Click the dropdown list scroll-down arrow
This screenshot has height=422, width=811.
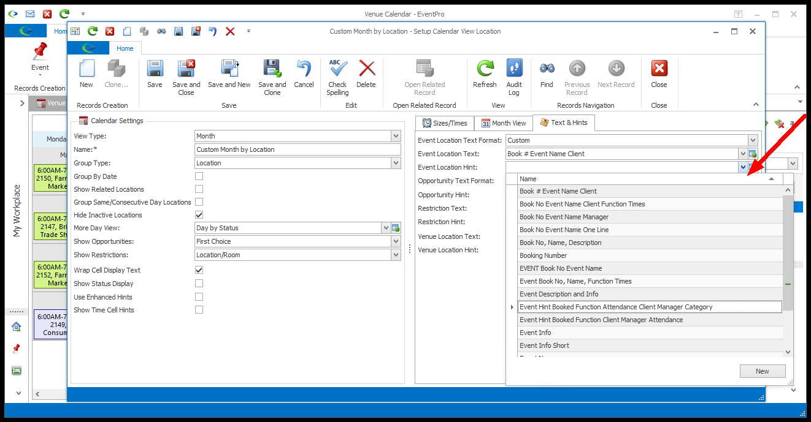[788, 352]
